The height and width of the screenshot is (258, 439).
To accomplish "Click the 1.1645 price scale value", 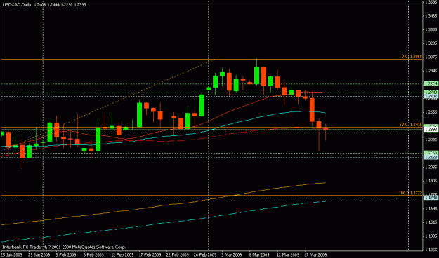I will point(431,208).
